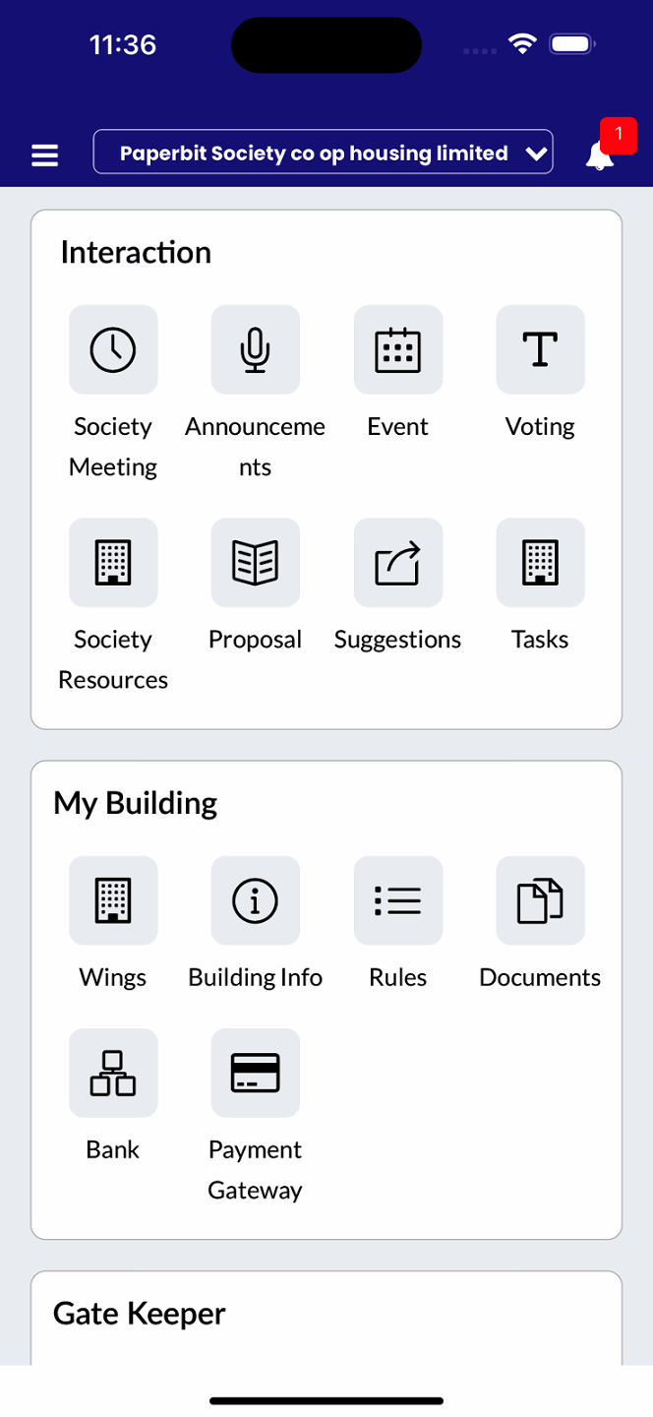
Task: Open the Bank hierarchy icon
Action: [112, 1073]
